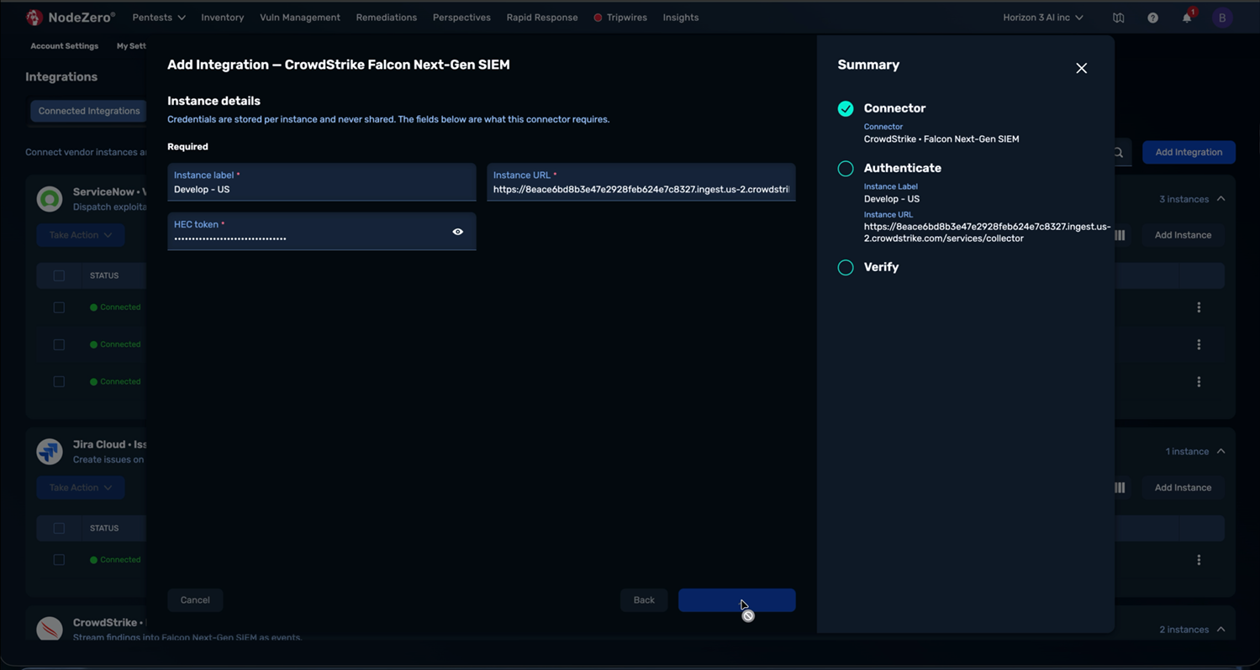Screen dimensions: 1260x670
Task: Click the Jira Cloud integration logo
Action: click(x=50, y=452)
